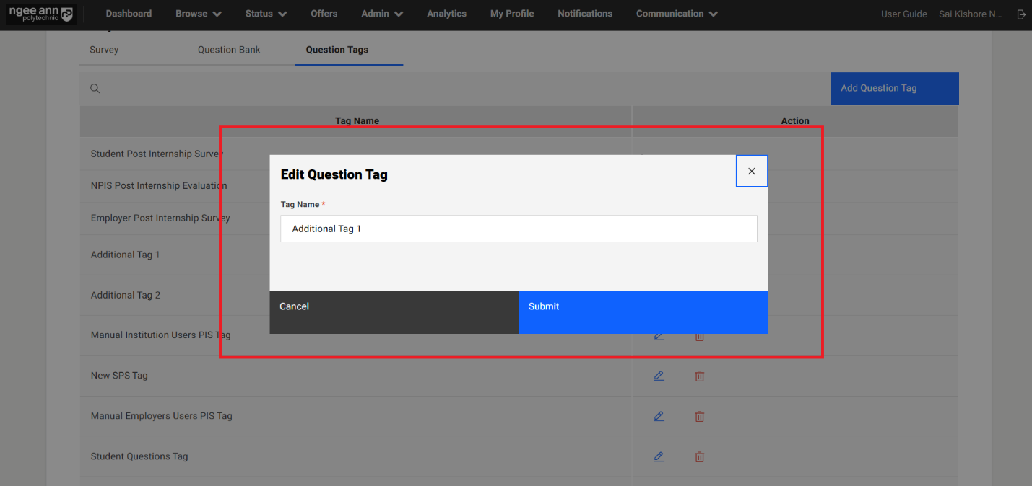Image resolution: width=1032 pixels, height=486 pixels.
Task: Delete the Student Questions Tag
Action: point(699,456)
